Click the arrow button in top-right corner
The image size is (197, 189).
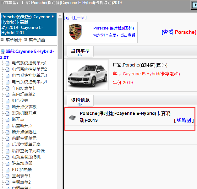(194, 5)
